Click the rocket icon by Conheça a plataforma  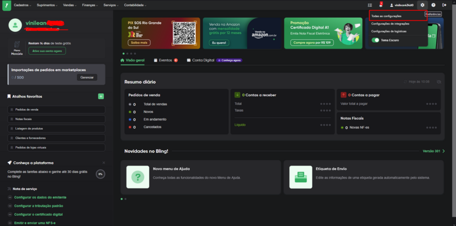10,163
